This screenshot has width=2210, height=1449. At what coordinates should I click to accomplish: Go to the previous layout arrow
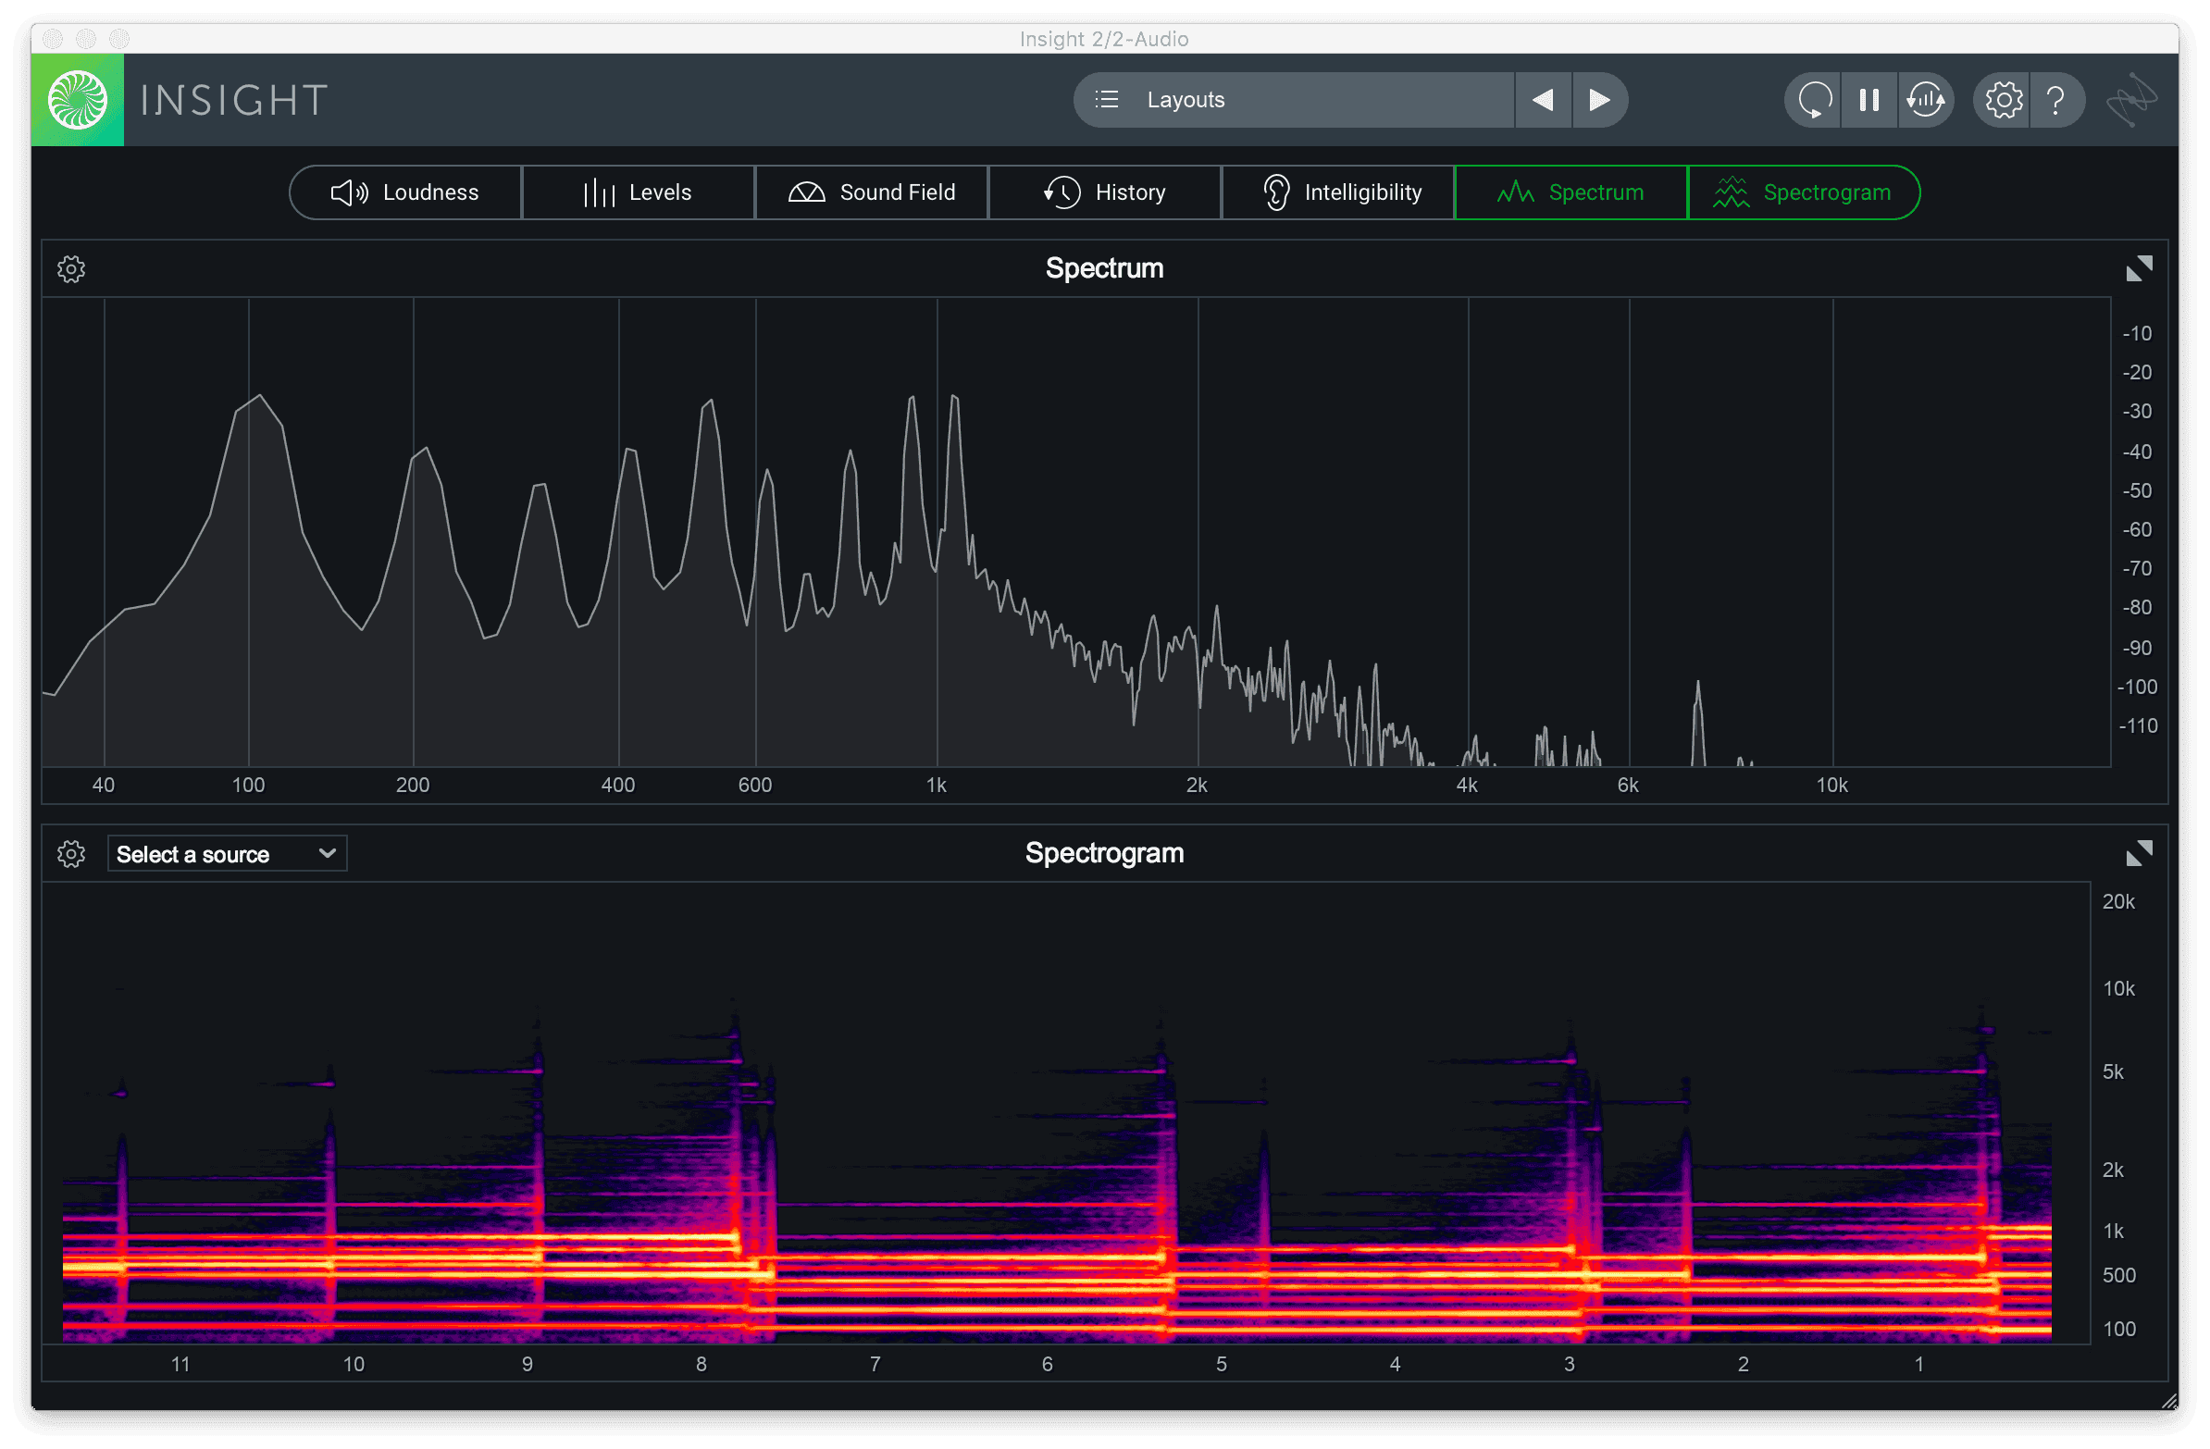[x=1544, y=99]
